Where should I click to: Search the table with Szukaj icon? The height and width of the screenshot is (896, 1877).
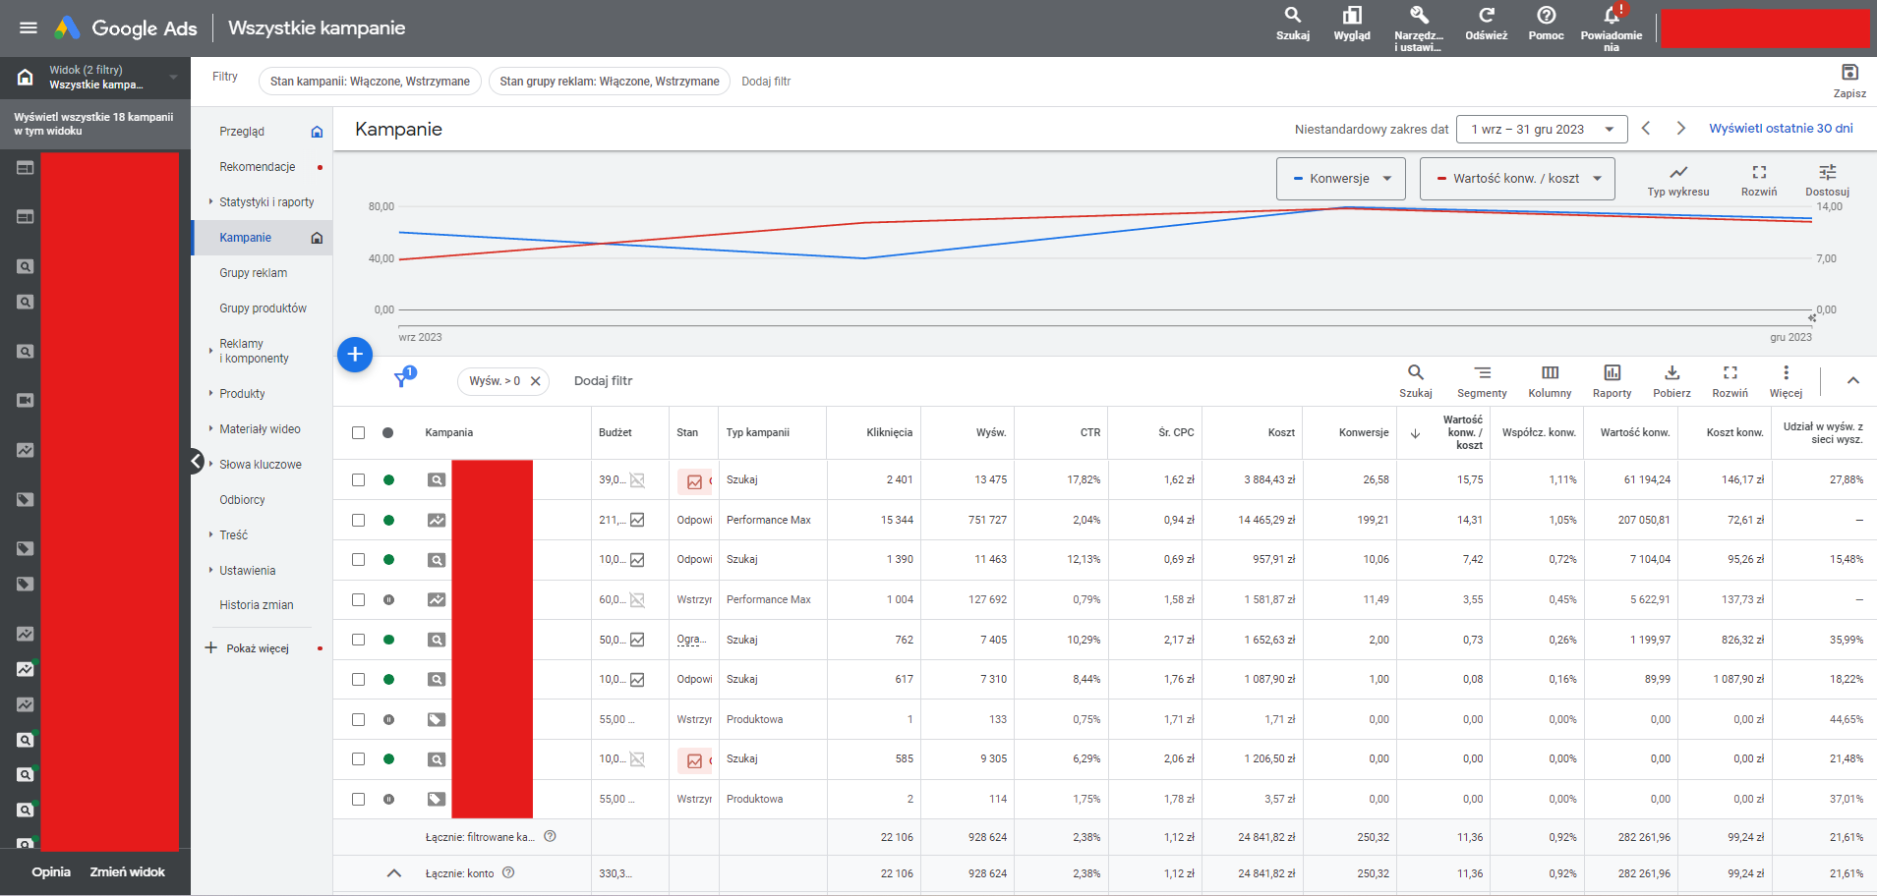(1415, 381)
